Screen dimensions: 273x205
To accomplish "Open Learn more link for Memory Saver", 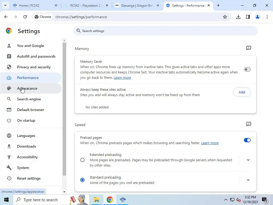I will click(122, 78).
